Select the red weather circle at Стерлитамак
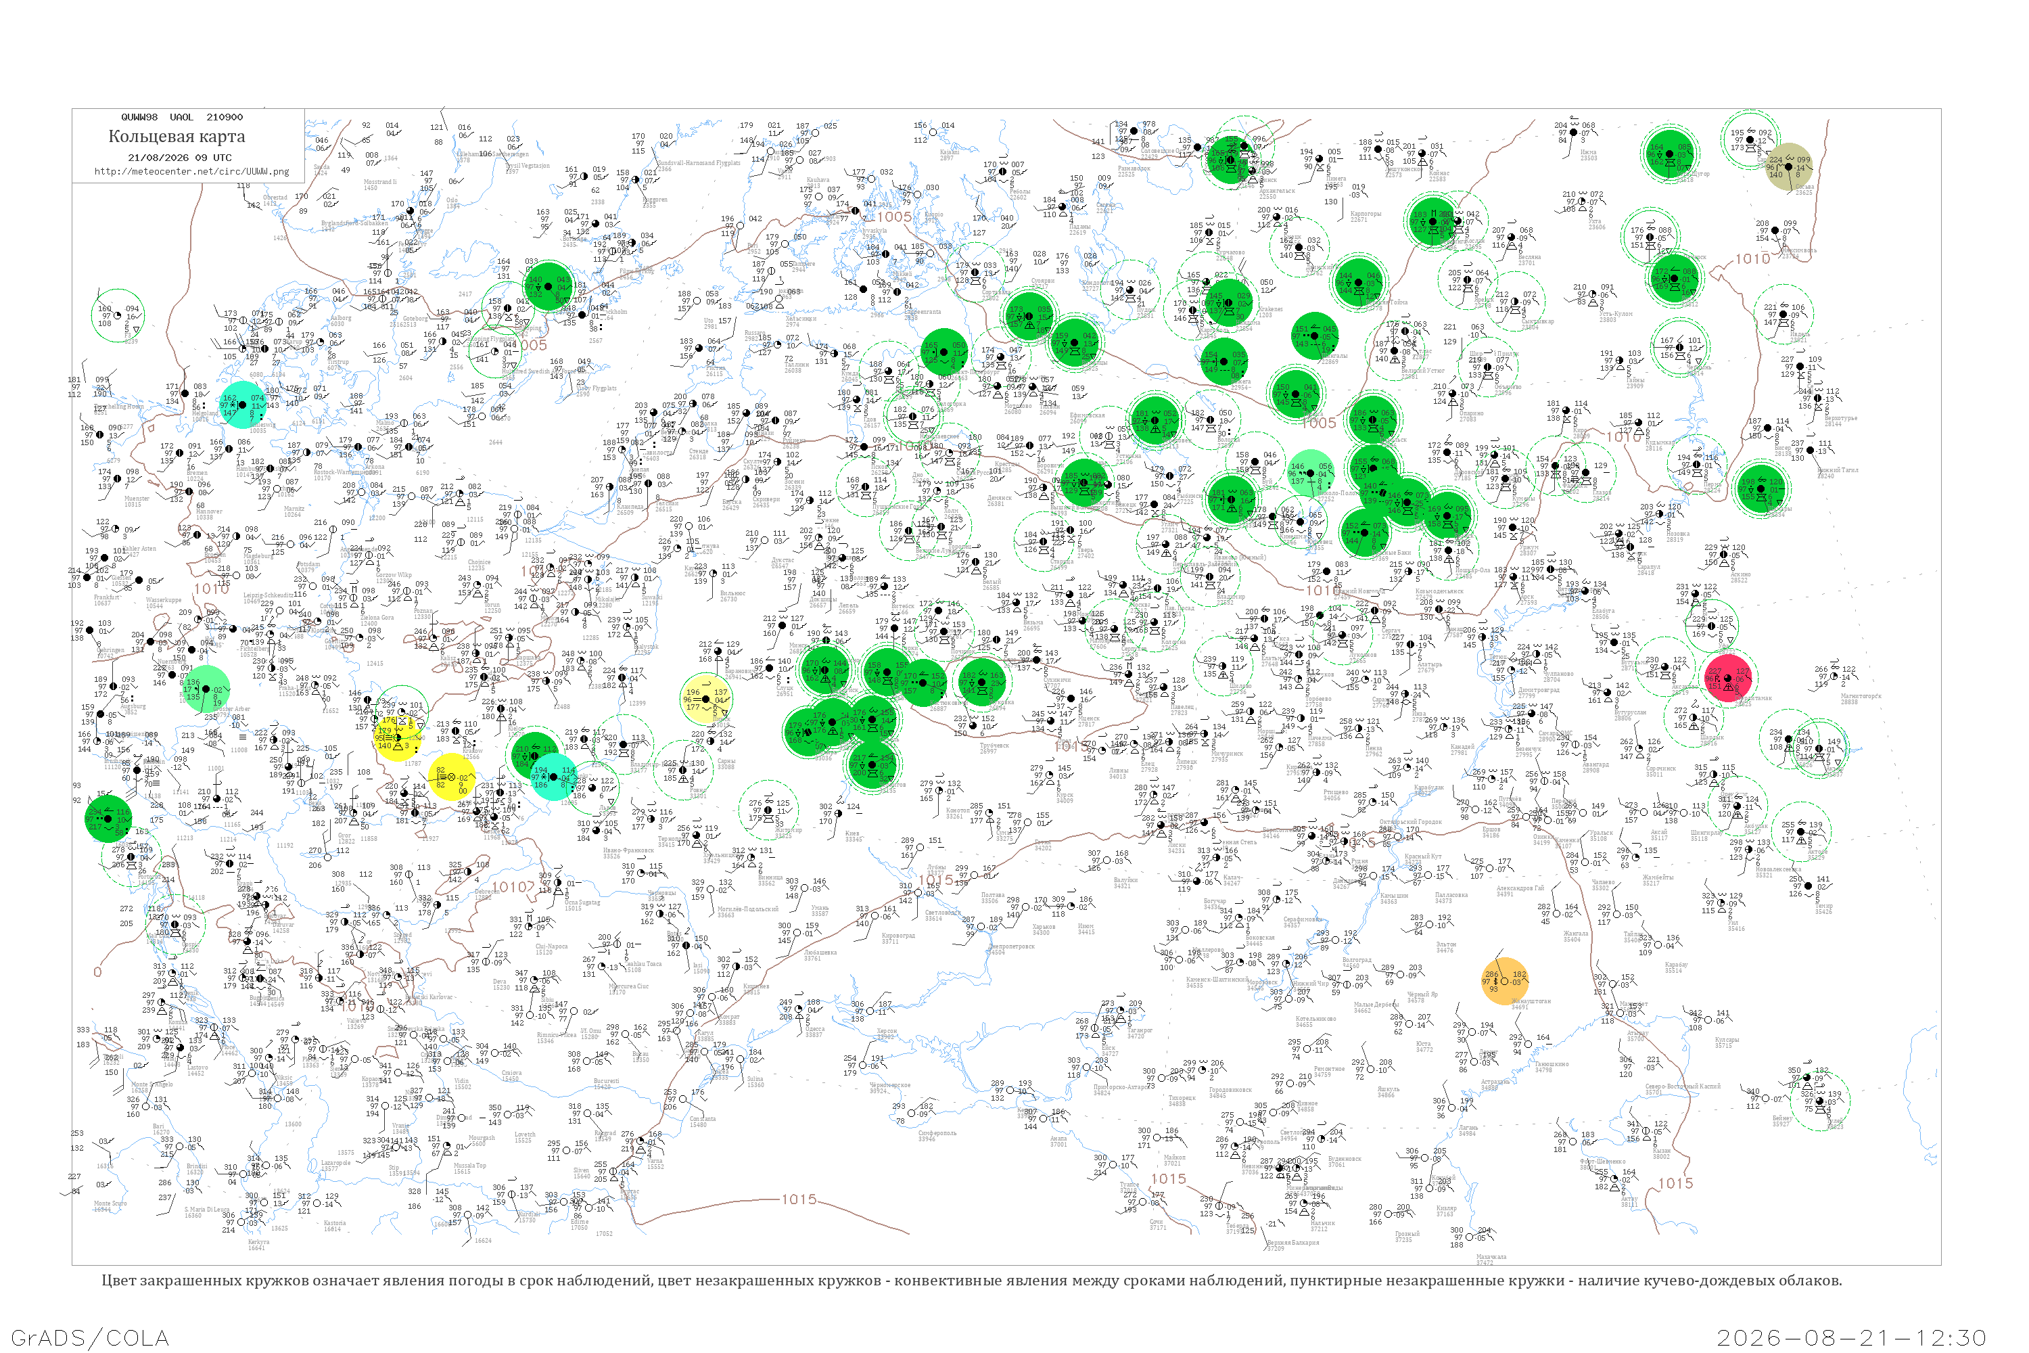The image size is (2029, 1353). point(1729,679)
